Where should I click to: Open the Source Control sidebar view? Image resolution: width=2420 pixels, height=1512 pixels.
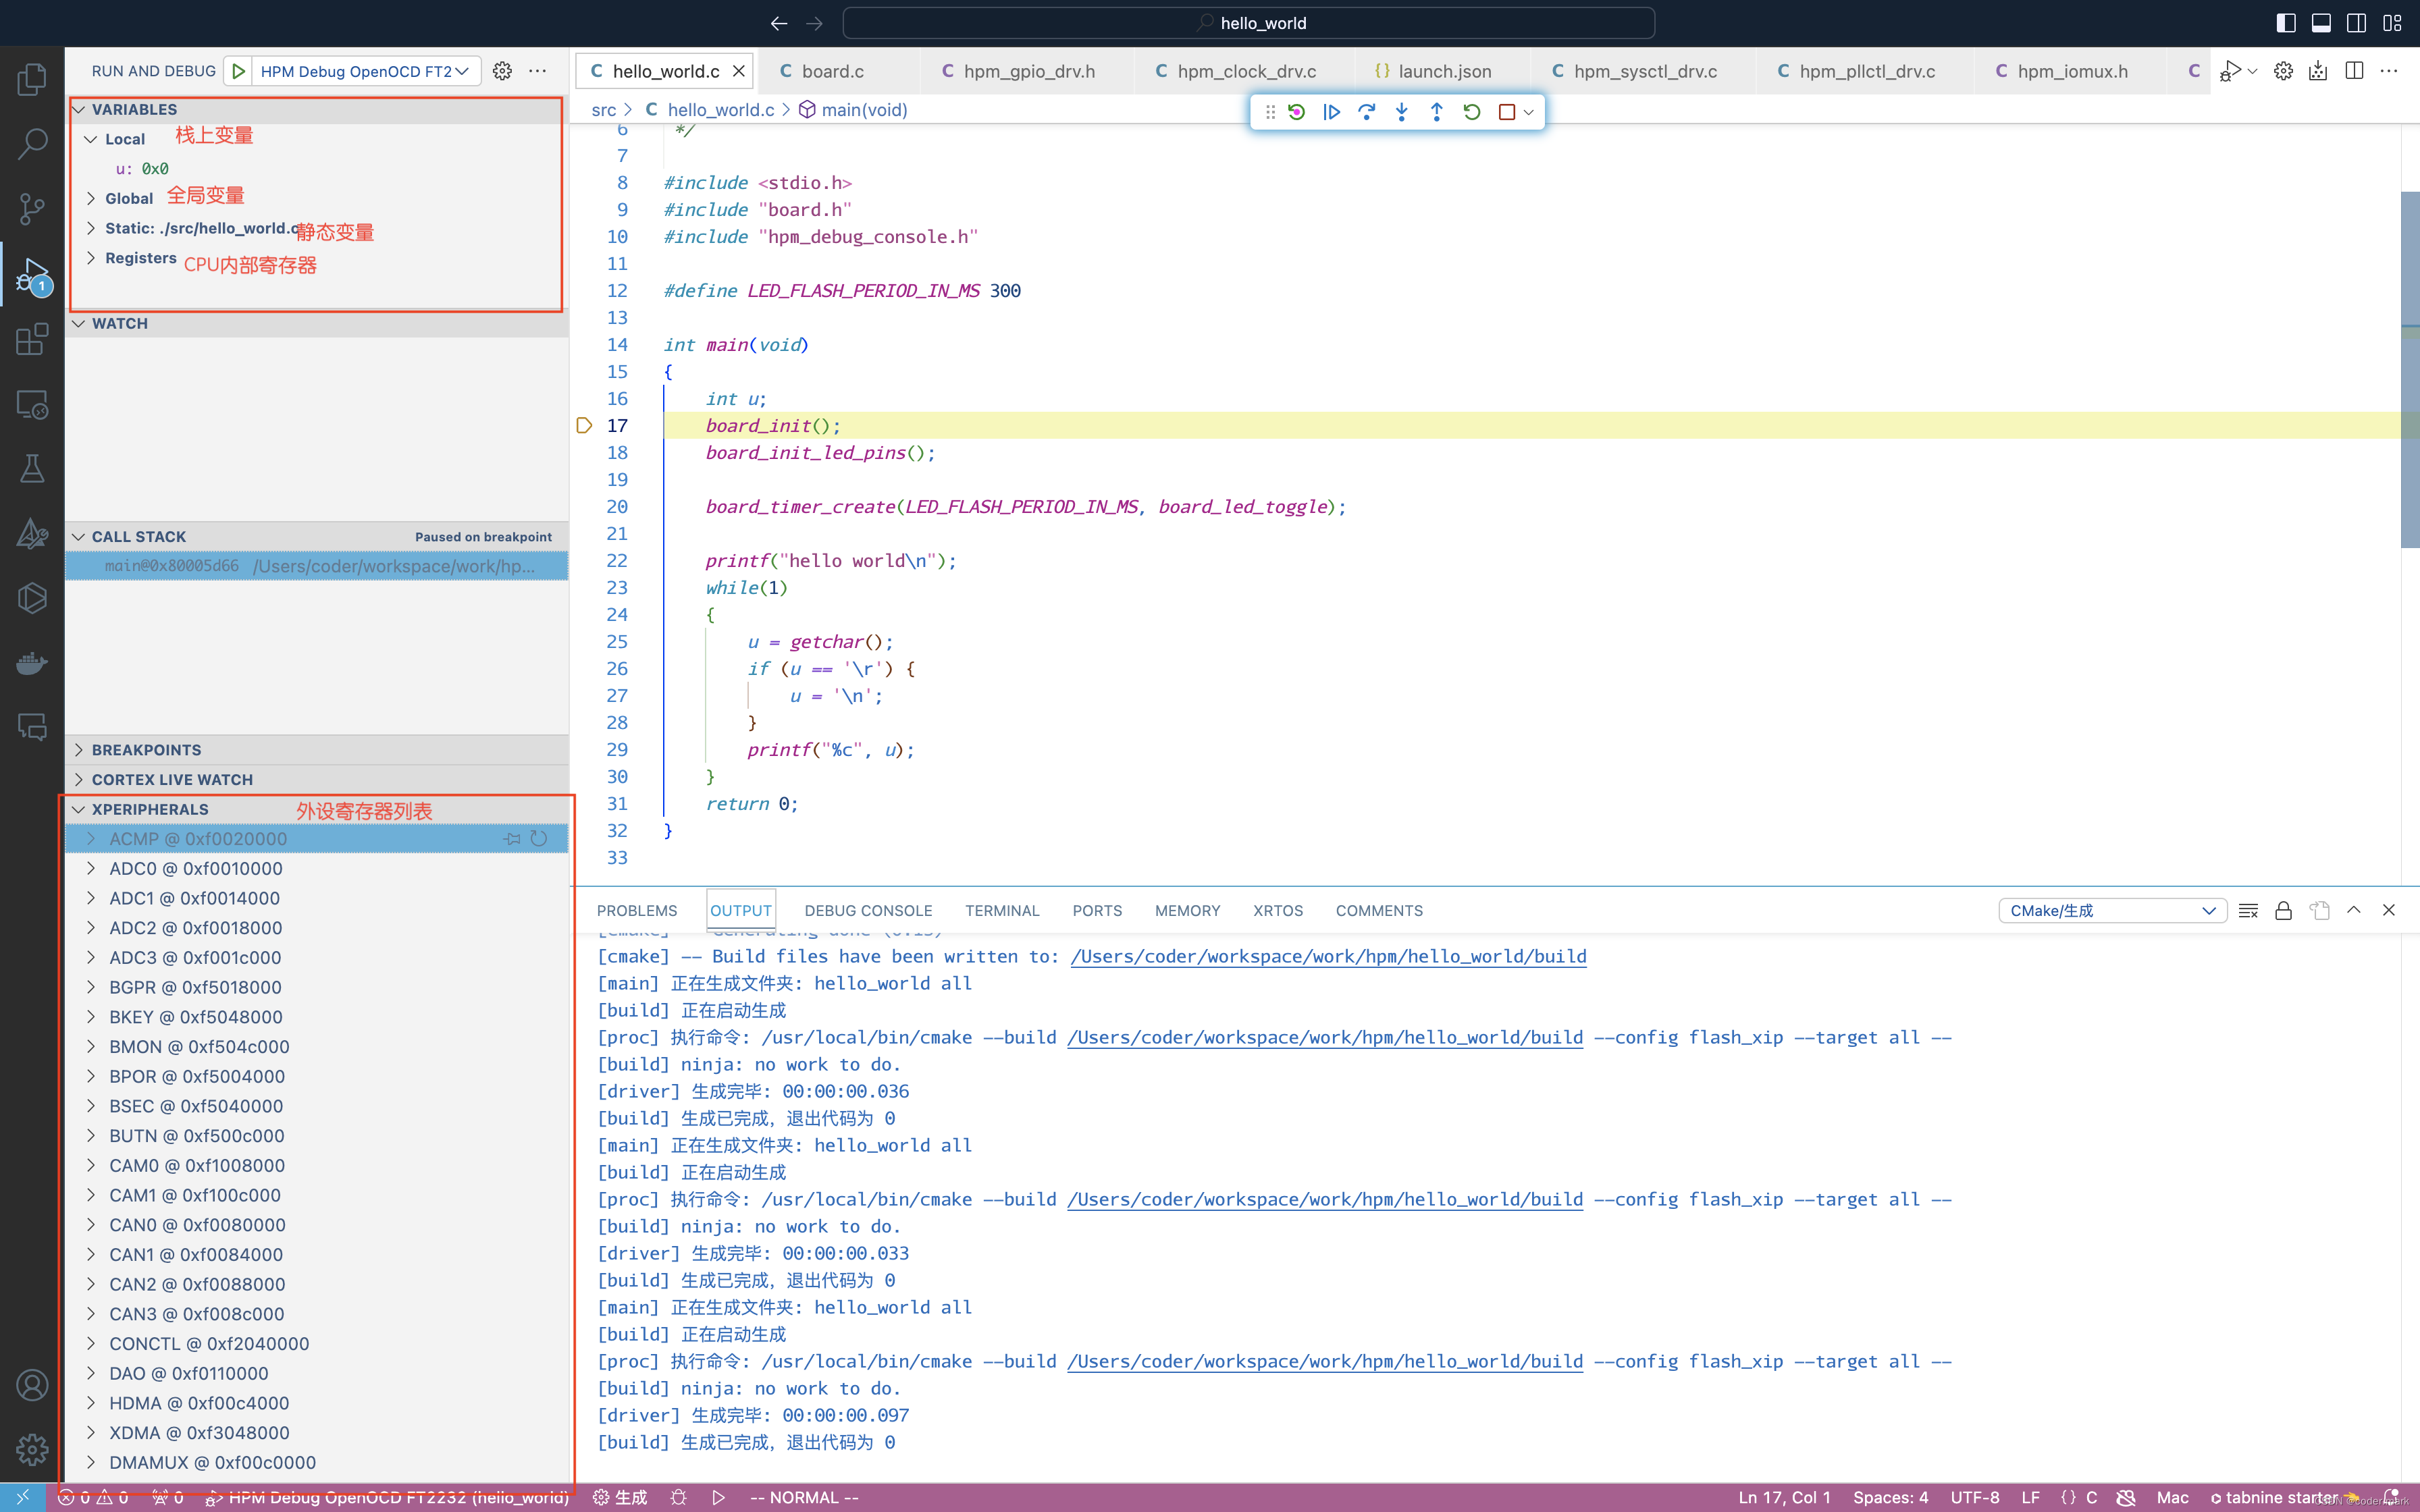[x=32, y=208]
